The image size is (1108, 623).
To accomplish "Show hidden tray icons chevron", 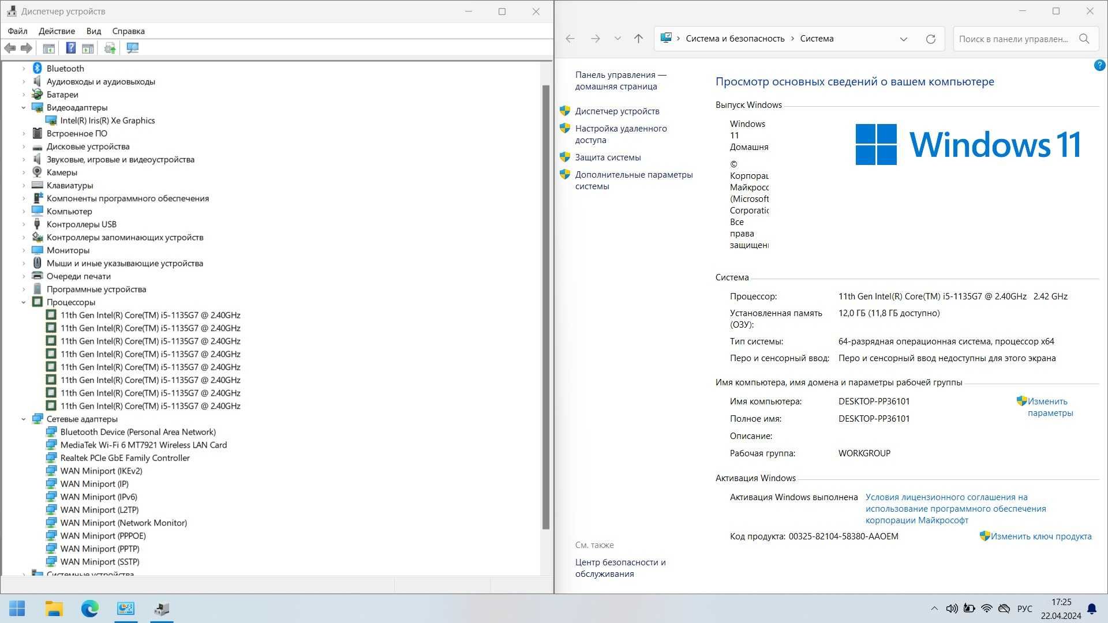I will pos(934,609).
